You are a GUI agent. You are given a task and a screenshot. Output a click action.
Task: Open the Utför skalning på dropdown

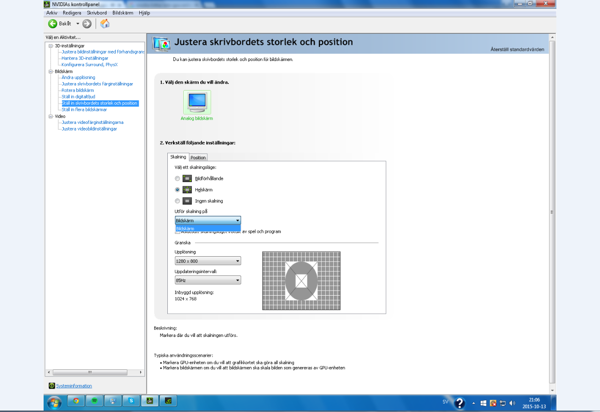208,221
